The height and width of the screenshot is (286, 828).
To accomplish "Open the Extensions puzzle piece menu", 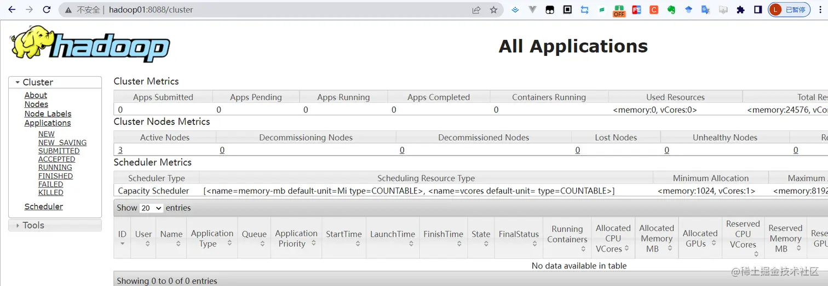I will (740, 10).
